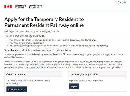Click the Apply for Temporary Resident pathway page title
Viewport: 130px width, 96px height.
(44, 22)
